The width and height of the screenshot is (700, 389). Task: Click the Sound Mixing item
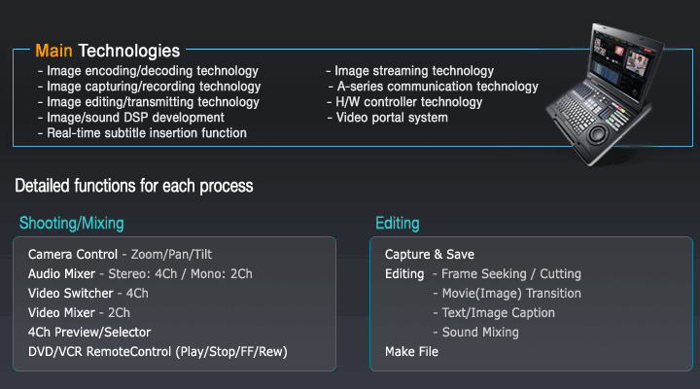[480, 333]
